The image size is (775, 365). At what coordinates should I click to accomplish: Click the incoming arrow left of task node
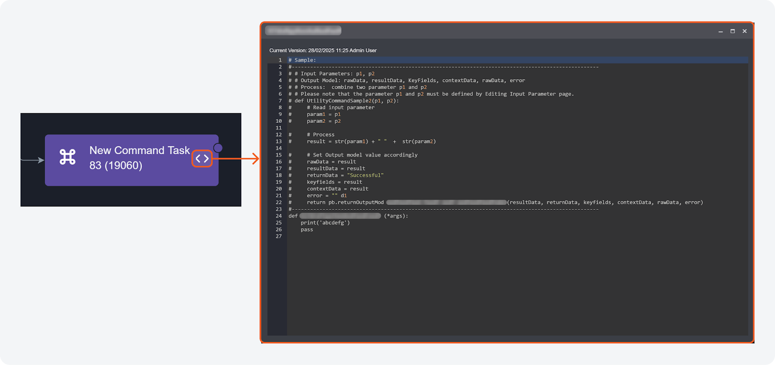33,160
